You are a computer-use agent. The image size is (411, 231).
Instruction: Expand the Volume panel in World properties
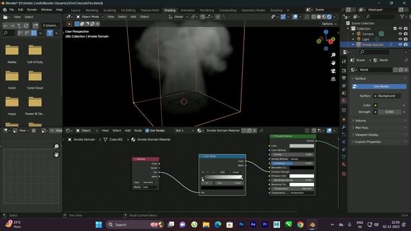pyautogui.click(x=360, y=121)
